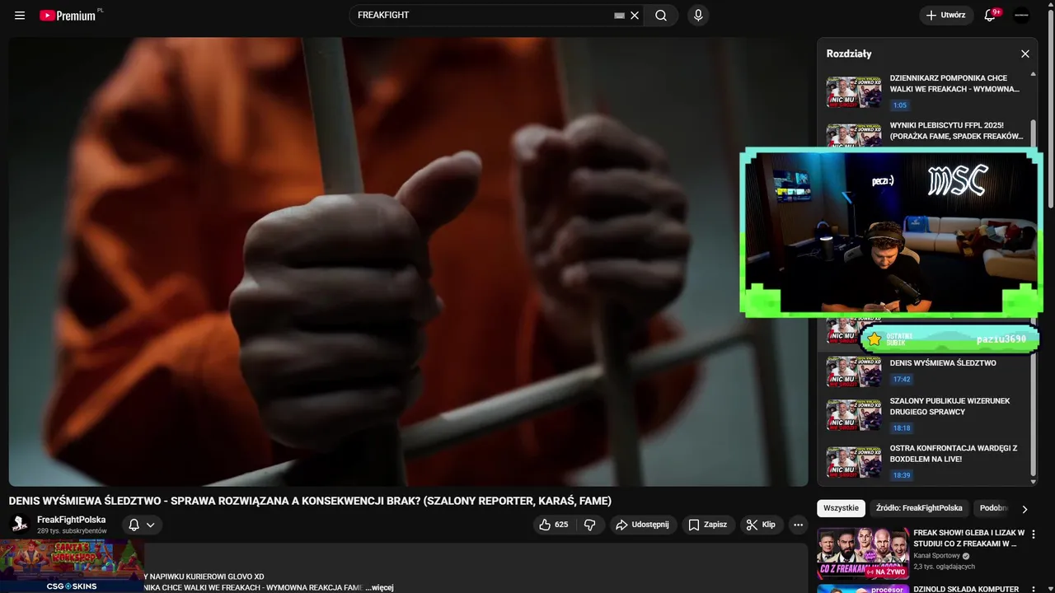Clear the FREAKFIGHT search text
Screen dimensions: 1055x593
tap(635, 16)
